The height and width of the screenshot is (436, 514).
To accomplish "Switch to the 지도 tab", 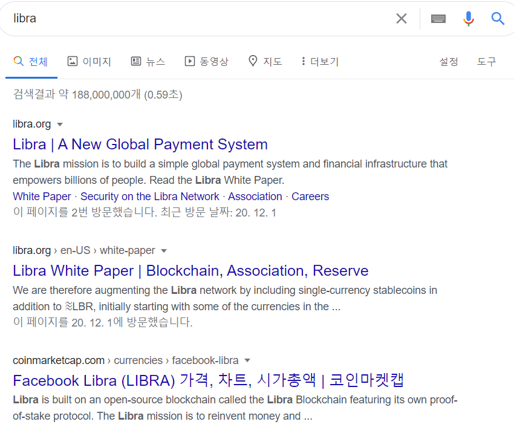I will tap(265, 61).
